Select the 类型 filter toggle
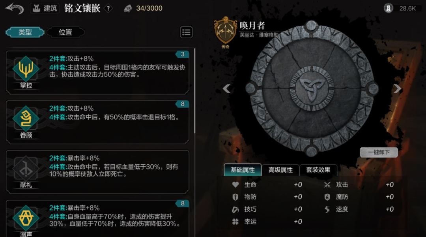This screenshot has width=426, height=237. (25, 32)
